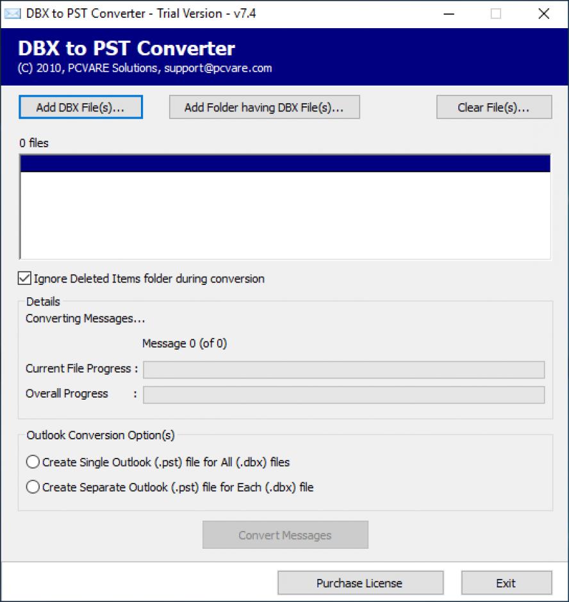This screenshot has height=602, width=569.
Task: Click the support@pcvare.com header text
Action: pos(218,68)
